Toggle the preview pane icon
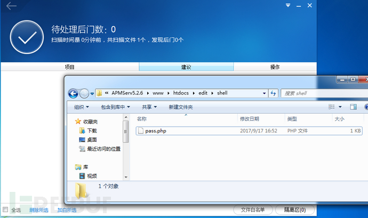The width and height of the screenshot is (368, 218). pos(353,107)
